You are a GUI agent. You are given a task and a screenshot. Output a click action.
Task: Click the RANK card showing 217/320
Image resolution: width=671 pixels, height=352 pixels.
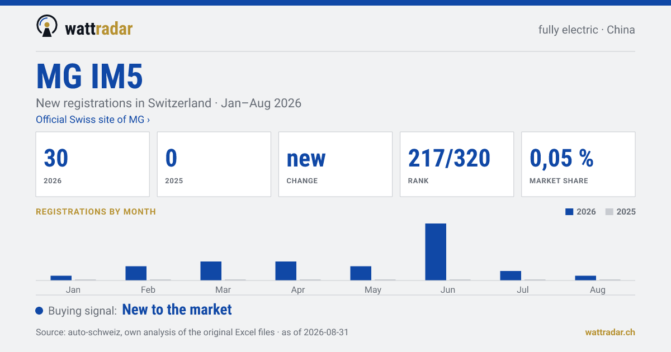(457, 164)
